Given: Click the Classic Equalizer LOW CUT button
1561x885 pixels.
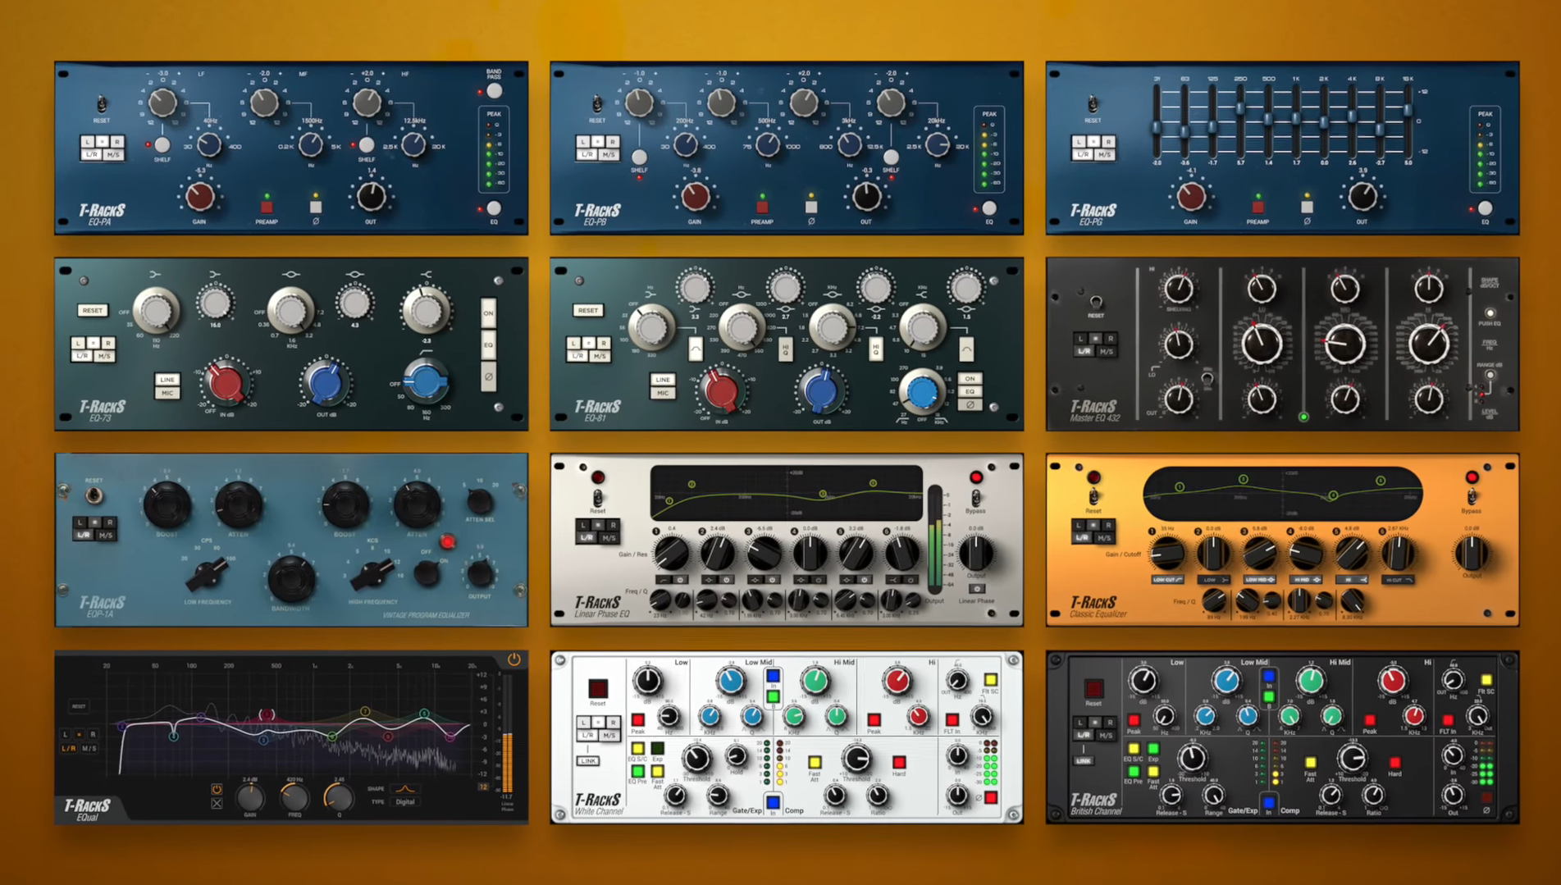Looking at the screenshot, I should click(x=1167, y=579).
